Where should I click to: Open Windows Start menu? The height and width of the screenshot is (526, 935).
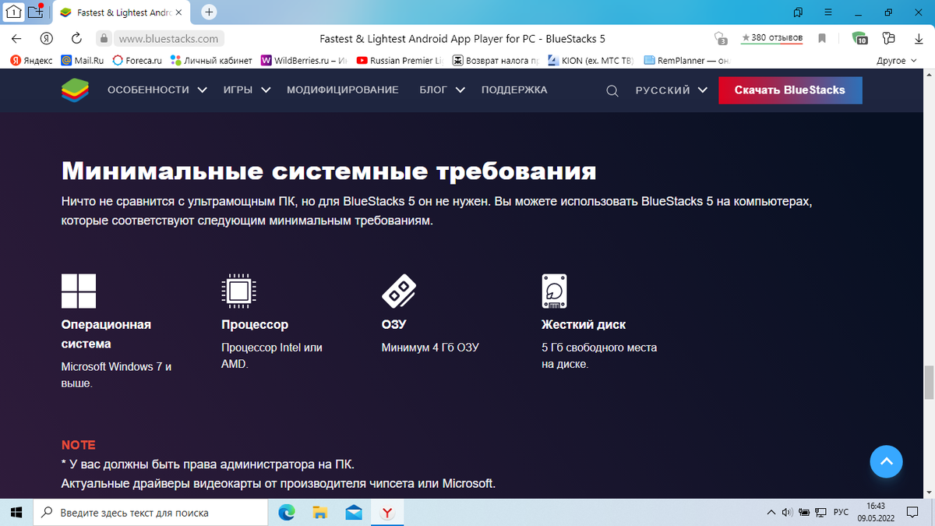click(x=16, y=513)
